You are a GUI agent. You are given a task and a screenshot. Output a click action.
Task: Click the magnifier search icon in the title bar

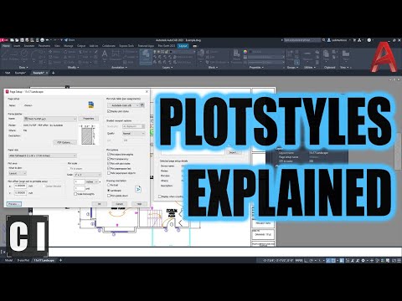tap(324, 40)
